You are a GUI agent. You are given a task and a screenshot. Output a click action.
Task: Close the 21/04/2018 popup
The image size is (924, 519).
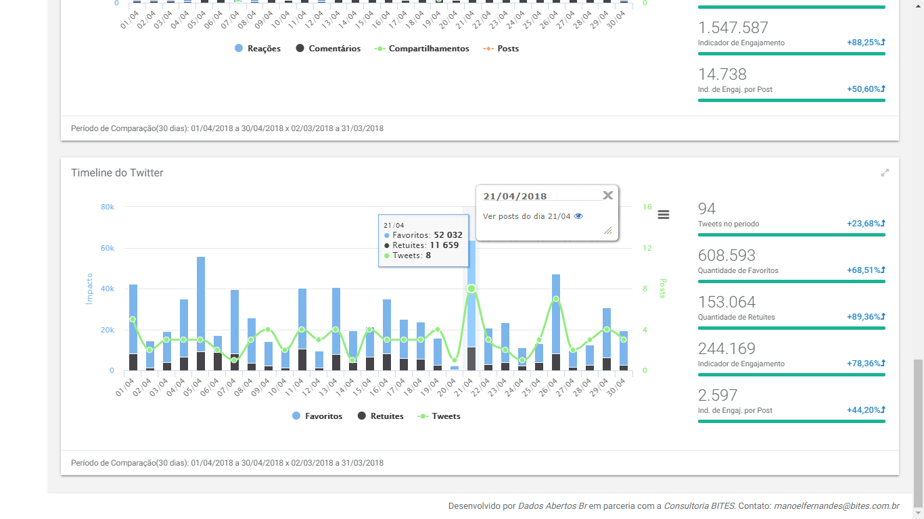pyautogui.click(x=607, y=195)
